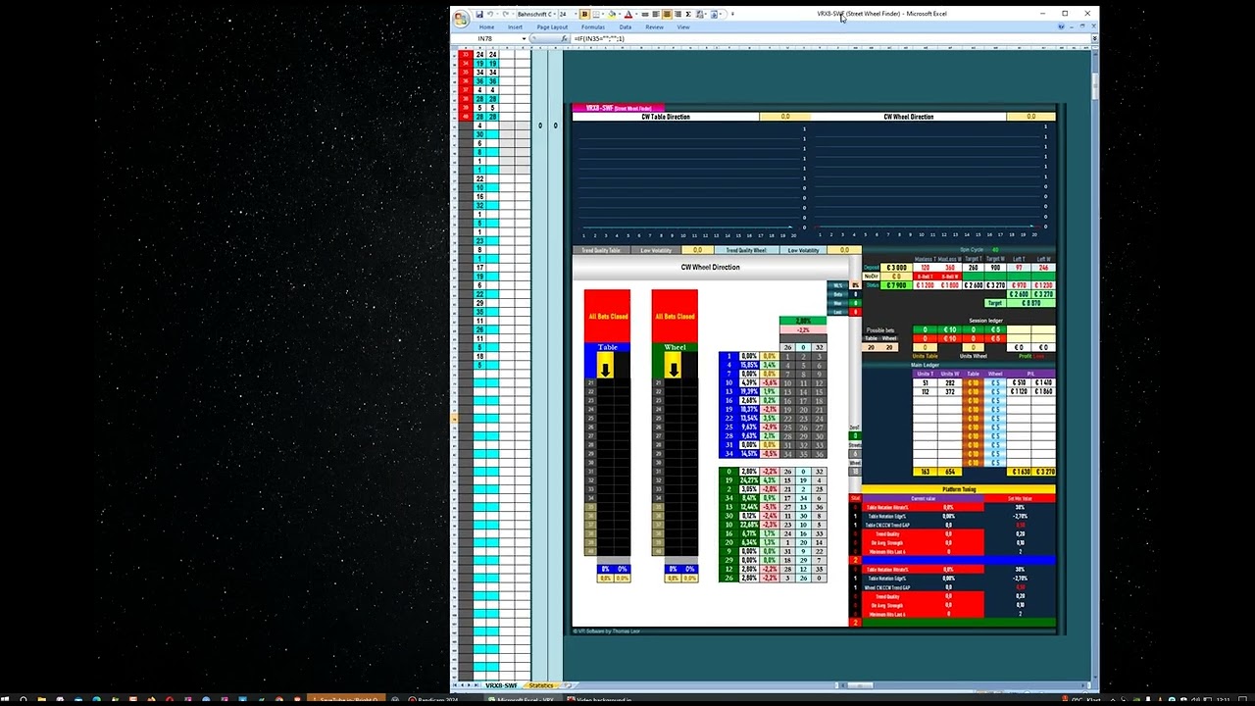The image size is (1255, 706).
Task: Open the Home ribbon tab
Action: click(486, 27)
